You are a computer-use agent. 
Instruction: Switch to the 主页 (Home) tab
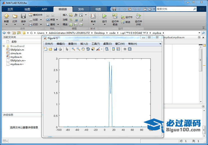point(10,9)
